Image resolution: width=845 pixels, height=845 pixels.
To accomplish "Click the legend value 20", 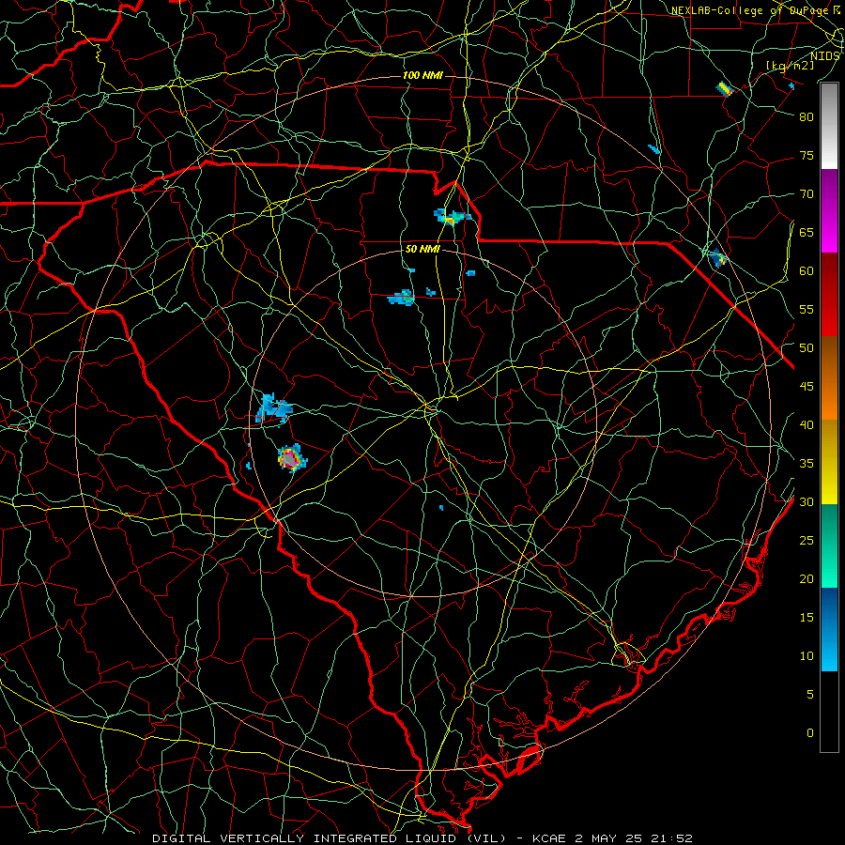I will (x=807, y=579).
